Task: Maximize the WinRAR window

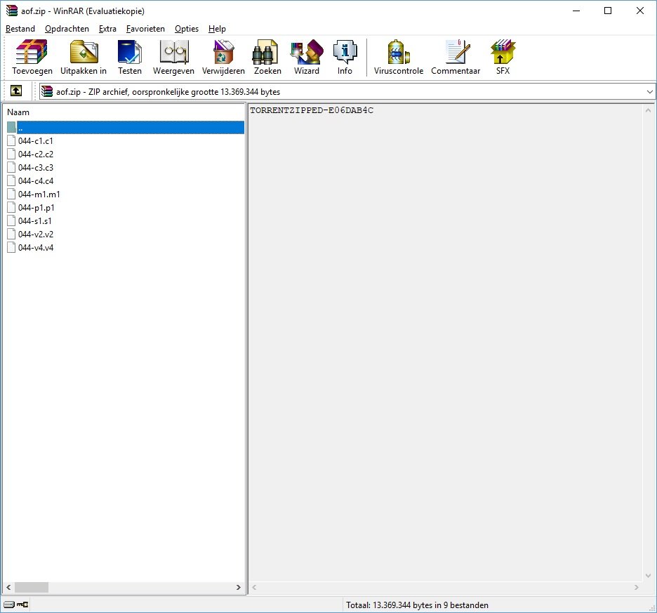Action: [608, 11]
